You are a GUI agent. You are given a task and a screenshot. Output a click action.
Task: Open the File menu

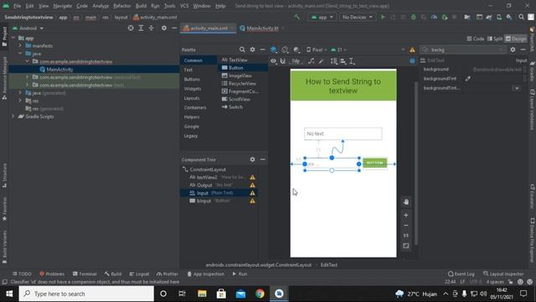pos(17,6)
